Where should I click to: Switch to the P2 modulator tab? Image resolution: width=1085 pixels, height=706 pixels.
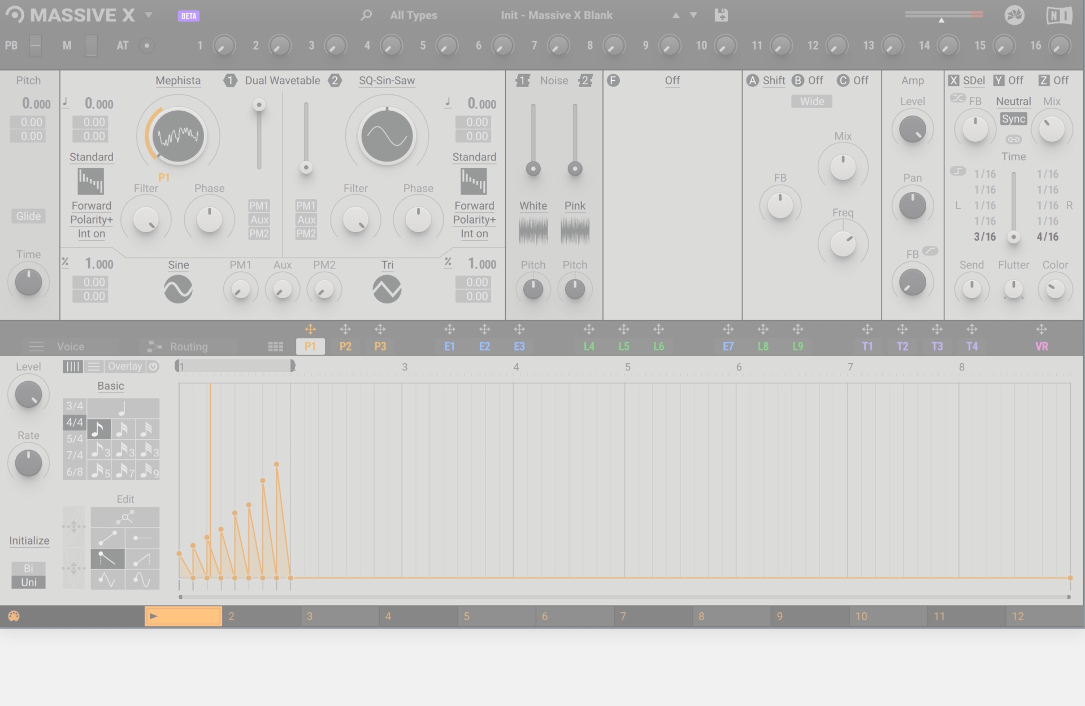(x=345, y=346)
